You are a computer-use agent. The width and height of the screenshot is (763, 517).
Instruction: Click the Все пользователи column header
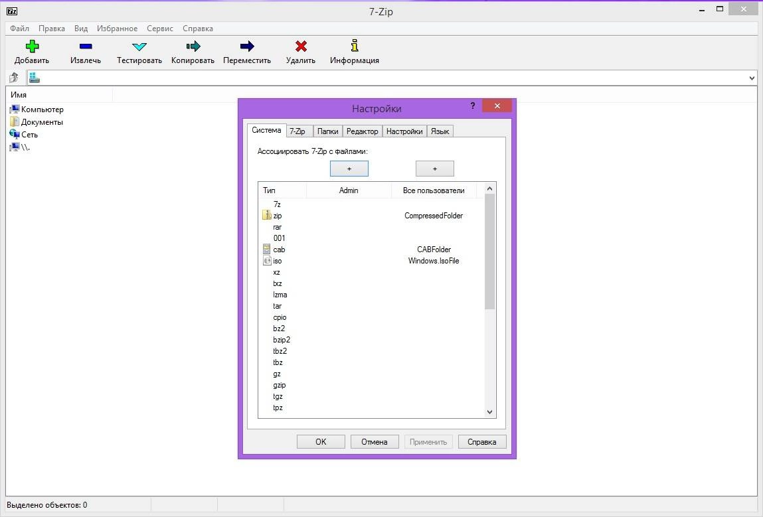tap(433, 190)
